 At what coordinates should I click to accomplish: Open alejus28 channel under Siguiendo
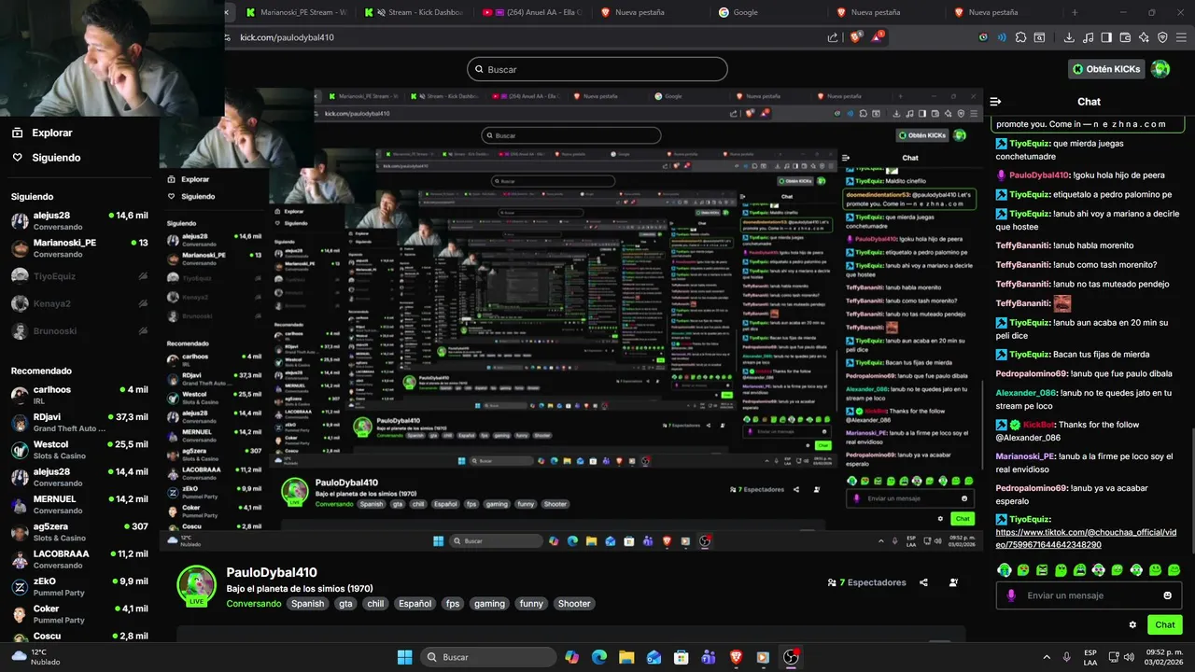coord(78,221)
